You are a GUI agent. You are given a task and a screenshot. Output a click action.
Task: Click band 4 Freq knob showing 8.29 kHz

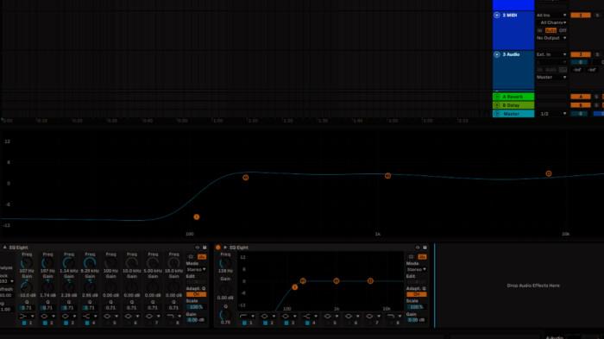[90, 263]
